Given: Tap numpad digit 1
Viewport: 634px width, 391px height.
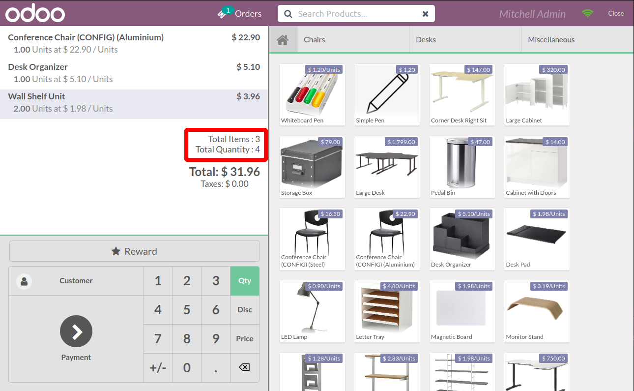Looking at the screenshot, I should 158,281.
